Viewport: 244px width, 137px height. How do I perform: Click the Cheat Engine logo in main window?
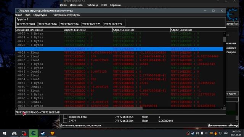click(x=232, y=15)
